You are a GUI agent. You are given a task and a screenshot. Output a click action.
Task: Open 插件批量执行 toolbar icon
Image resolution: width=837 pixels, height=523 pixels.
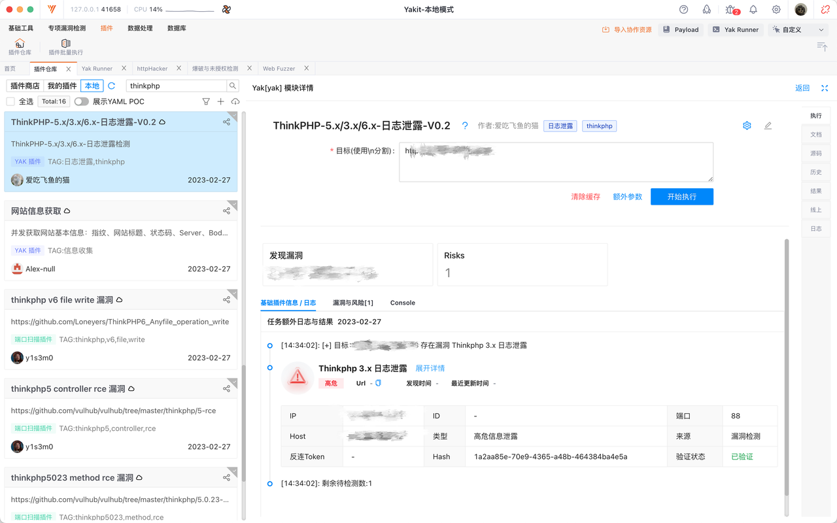pos(66,47)
